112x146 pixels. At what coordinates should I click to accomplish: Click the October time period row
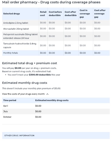tap(56, 117)
